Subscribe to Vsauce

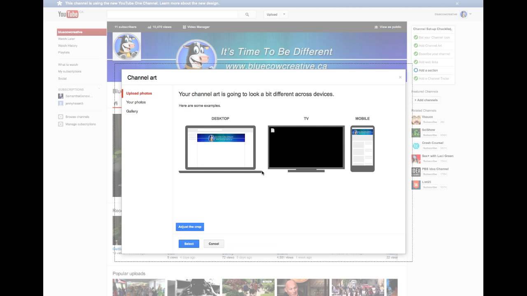click(430, 122)
